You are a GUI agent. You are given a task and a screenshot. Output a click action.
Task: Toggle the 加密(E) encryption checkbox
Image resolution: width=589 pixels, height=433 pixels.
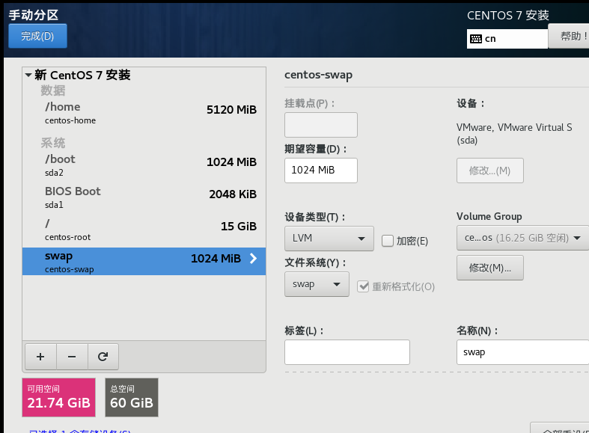(x=387, y=241)
